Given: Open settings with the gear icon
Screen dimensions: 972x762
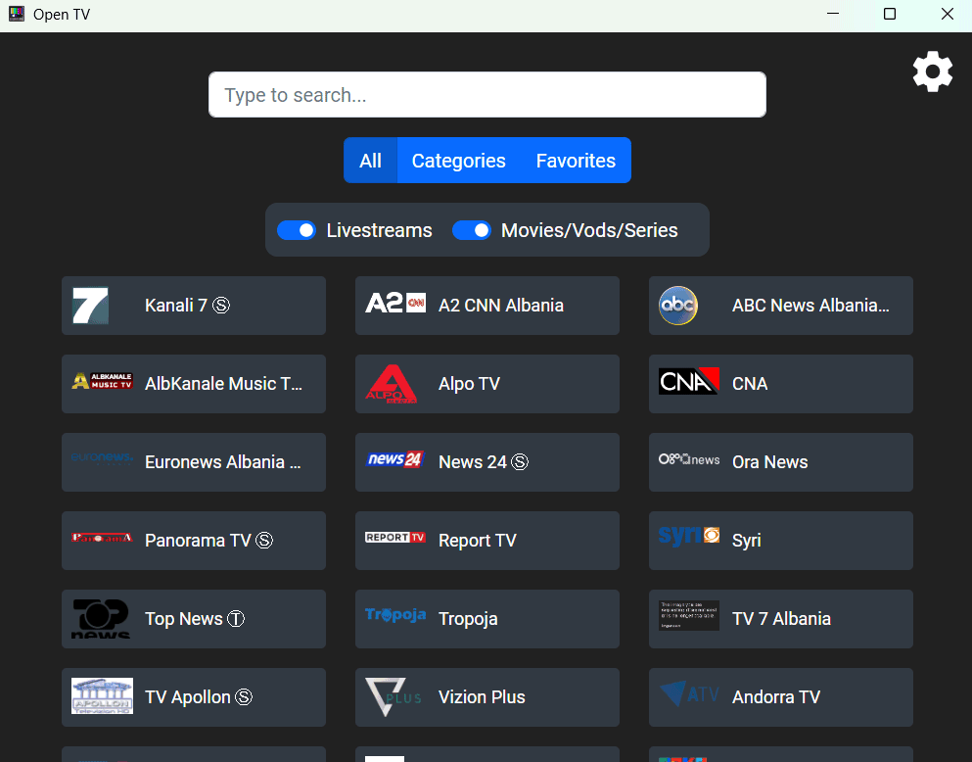Looking at the screenshot, I should point(932,71).
